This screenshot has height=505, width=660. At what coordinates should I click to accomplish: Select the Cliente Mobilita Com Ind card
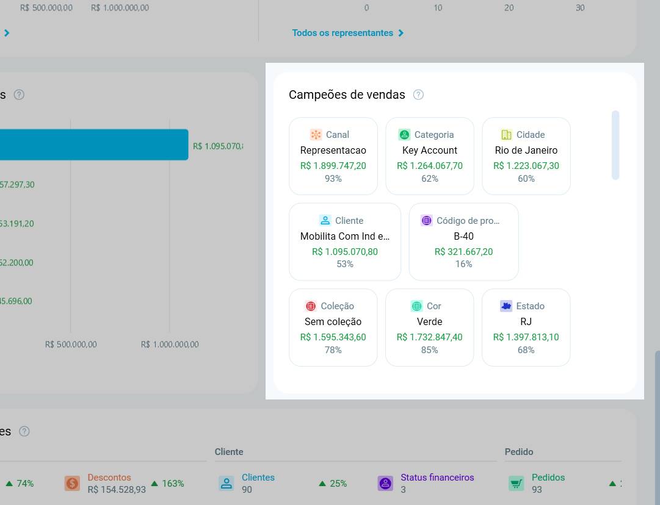click(x=345, y=242)
